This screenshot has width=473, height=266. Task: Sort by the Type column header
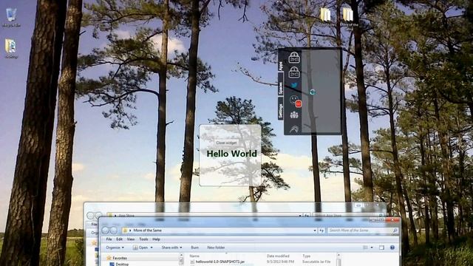pyautogui.click(x=307, y=256)
